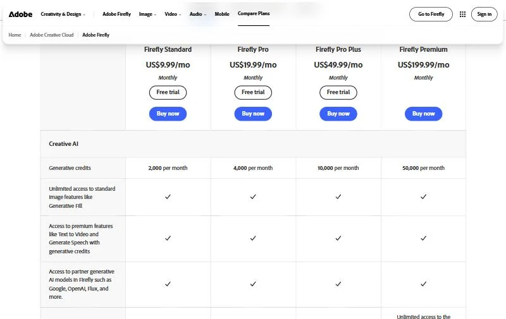Viewport: 506px width, 319px height.
Task: Click the US$49.99/mo price
Action: pos(338,65)
